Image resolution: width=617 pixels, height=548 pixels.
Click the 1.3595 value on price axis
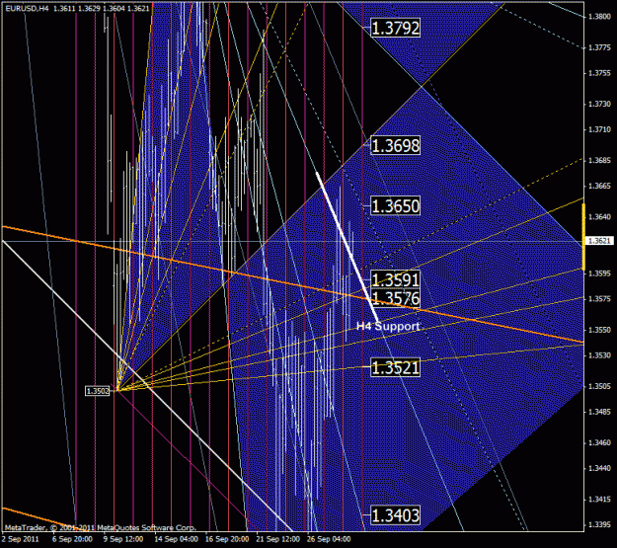599,274
